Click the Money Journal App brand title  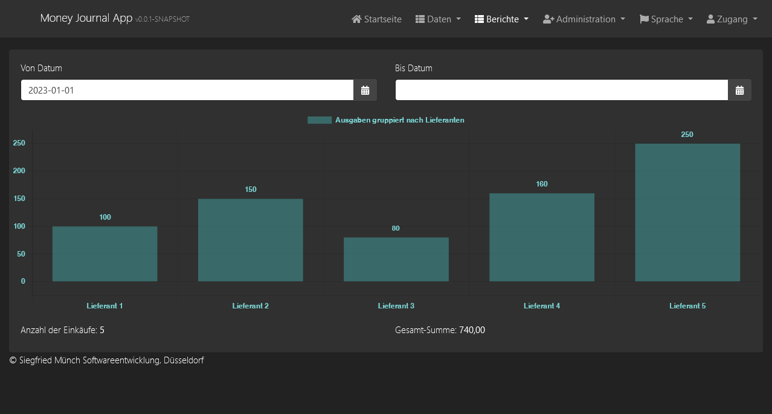click(x=86, y=18)
